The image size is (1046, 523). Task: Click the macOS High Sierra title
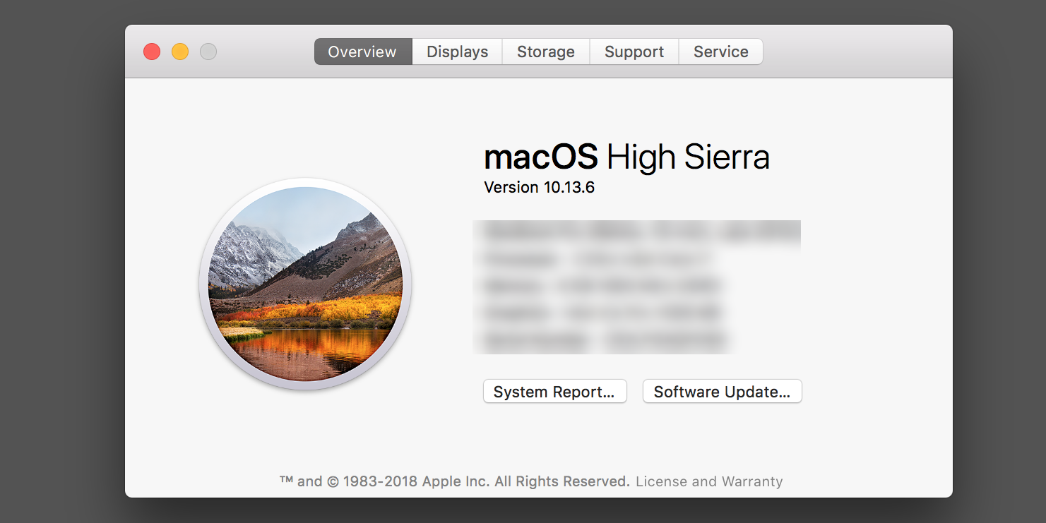pyautogui.click(x=626, y=157)
